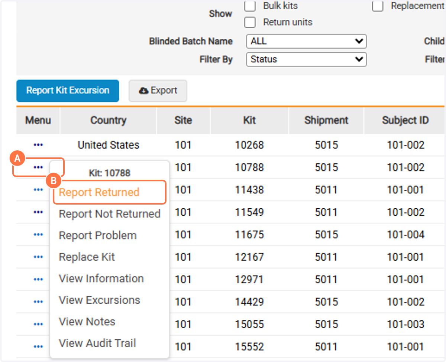
Task: Open the menu dots for kit 15552
Action: [x=38, y=347]
